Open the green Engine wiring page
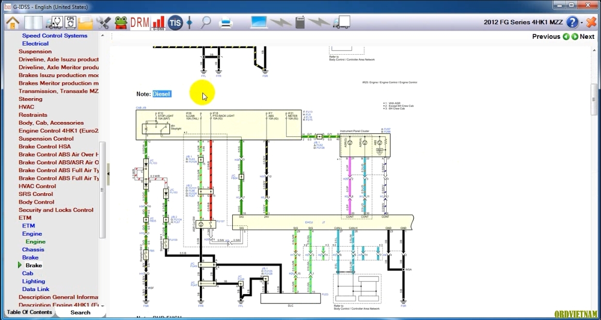 pyautogui.click(x=36, y=241)
